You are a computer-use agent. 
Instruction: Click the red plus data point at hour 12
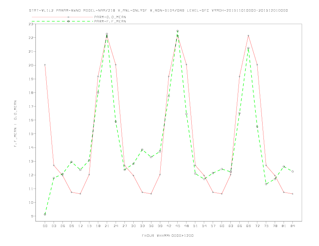coord(81,194)
